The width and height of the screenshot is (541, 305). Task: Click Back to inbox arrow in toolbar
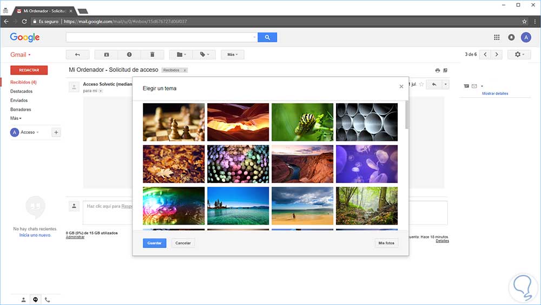[x=77, y=55]
